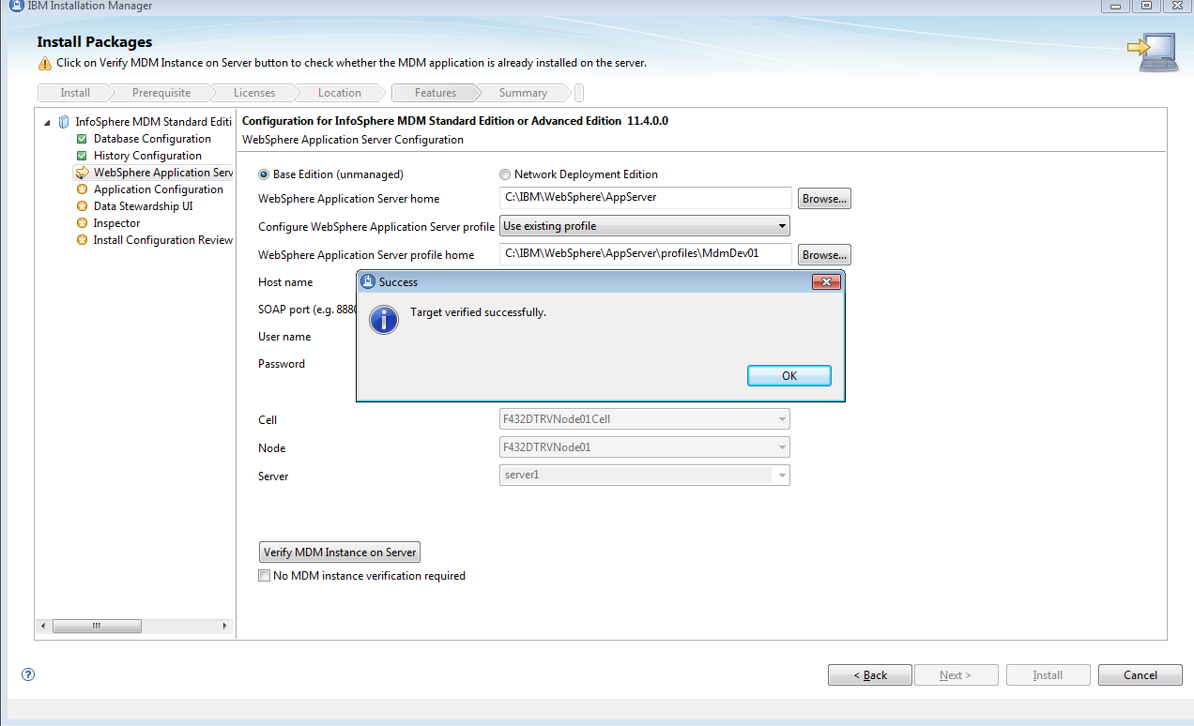Click the arrow icon beside WebSphere Application Server
The image size is (1194, 726).
(x=83, y=173)
